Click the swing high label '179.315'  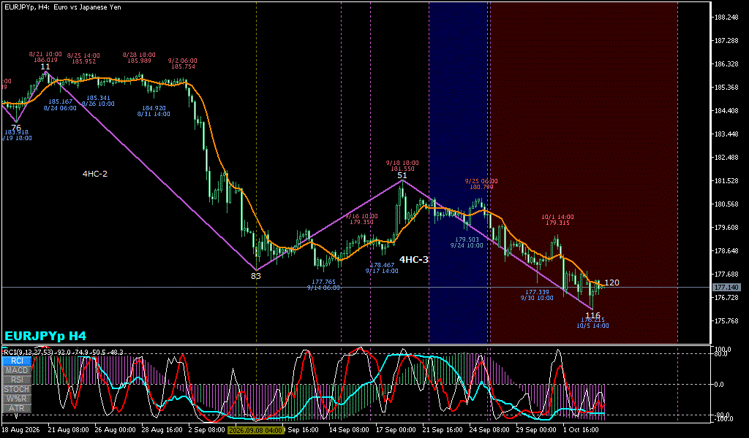click(557, 223)
